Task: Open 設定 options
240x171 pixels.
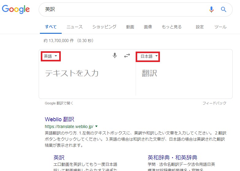Action: (200, 27)
